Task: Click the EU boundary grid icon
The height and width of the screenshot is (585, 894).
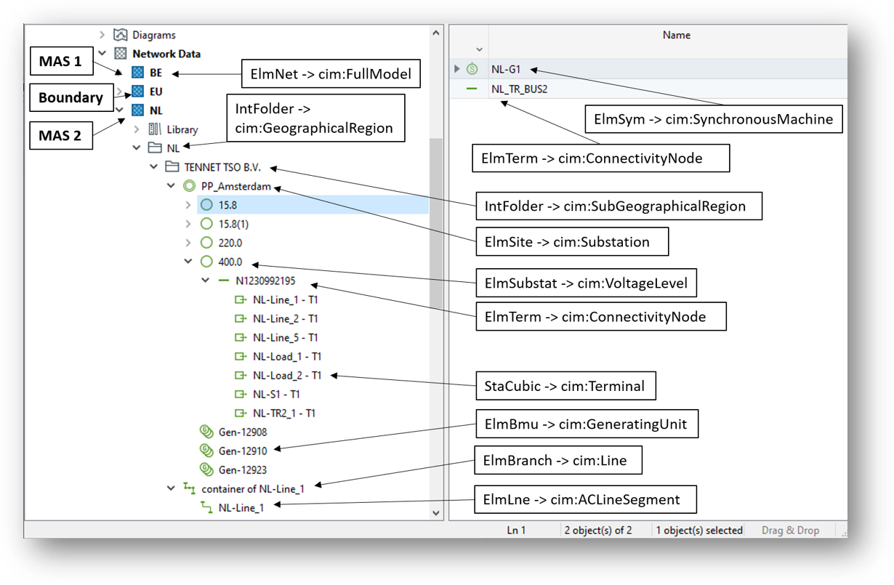Action: 137,92
